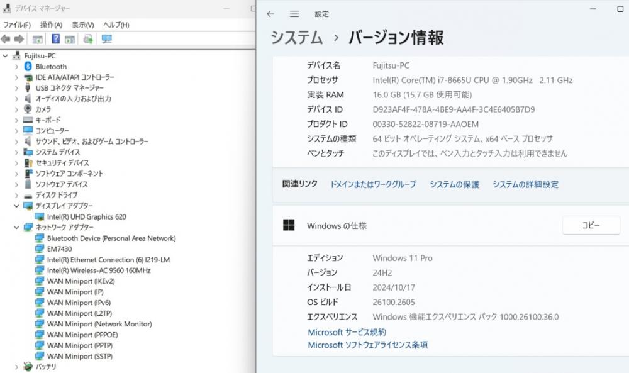629x373 pixels.
Task: Collapse the ネットワーク アダプター category
Action: 16,228
